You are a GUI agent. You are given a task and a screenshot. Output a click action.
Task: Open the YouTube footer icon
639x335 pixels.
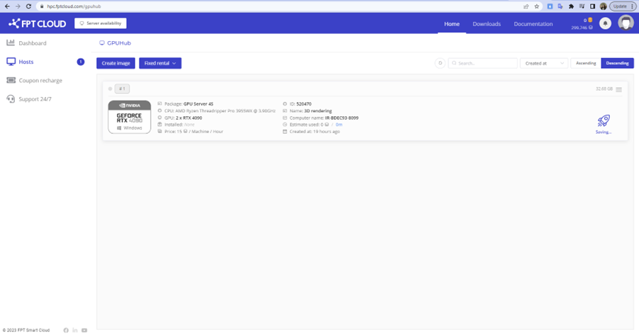[84, 330]
